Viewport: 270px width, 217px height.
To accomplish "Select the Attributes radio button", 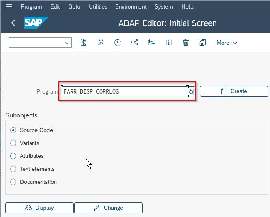I will point(13,156).
